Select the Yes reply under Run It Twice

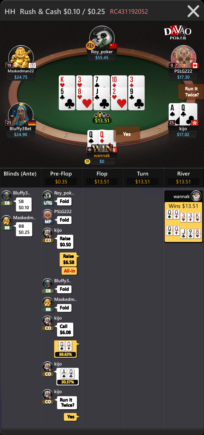pyautogui.click(x=71, y=417)
